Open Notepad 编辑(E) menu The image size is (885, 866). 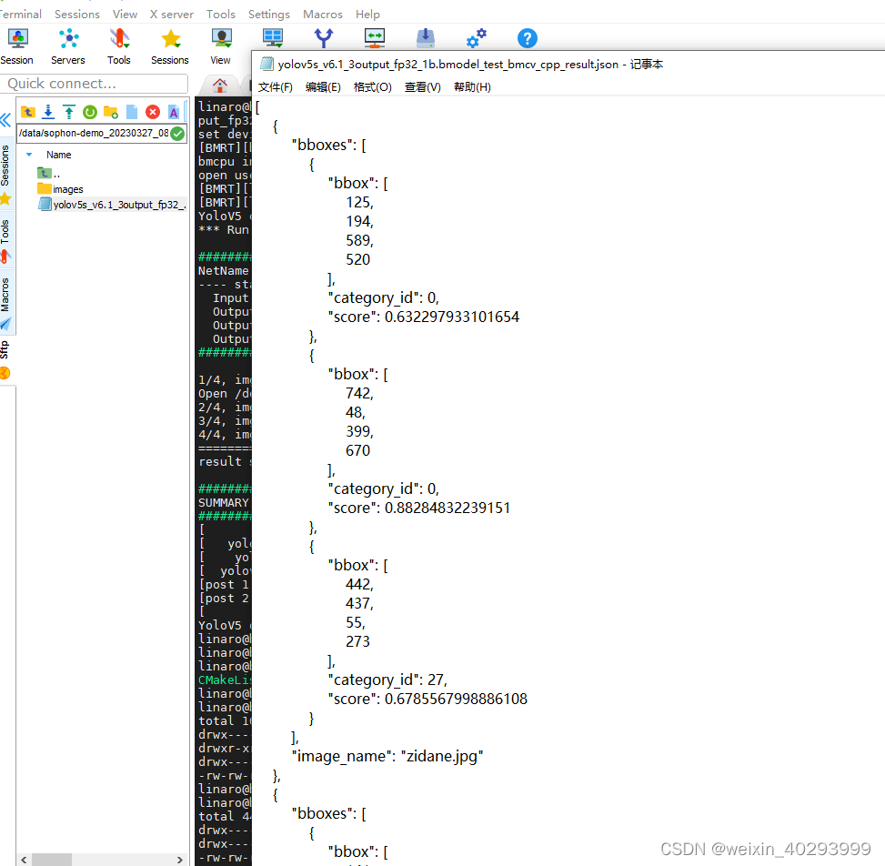pyautogui.click(x=323, y=87)
